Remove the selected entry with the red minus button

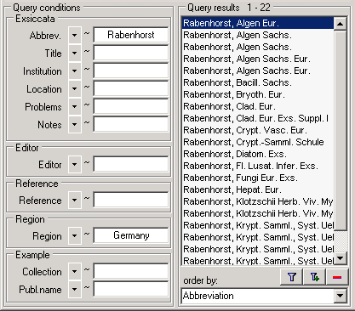pos(337,277)
